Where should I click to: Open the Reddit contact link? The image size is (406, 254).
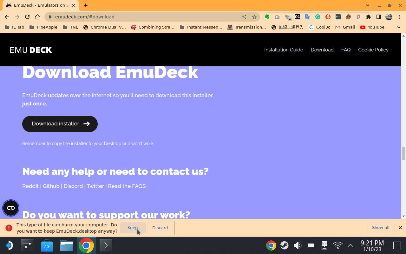(x=30, y=186)
